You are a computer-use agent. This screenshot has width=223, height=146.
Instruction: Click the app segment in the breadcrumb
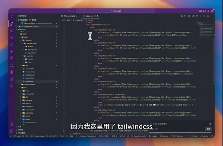point(68,20)
